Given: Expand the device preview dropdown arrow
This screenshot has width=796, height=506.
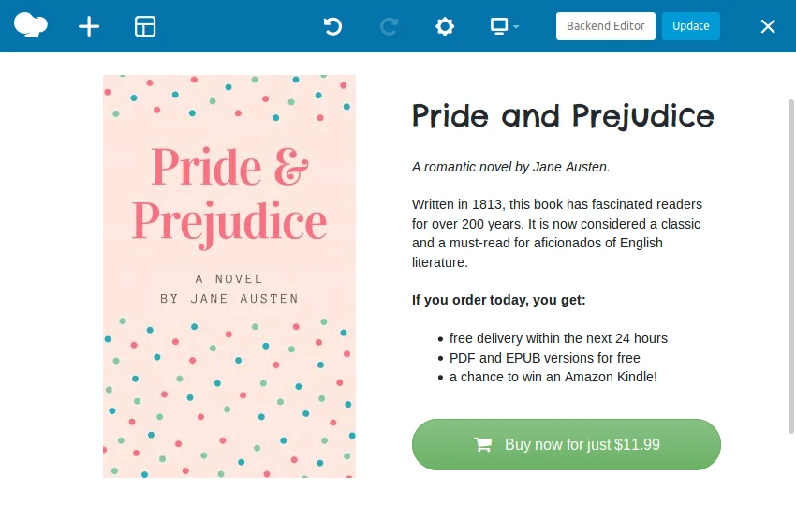Looking at the screenshot, I should tap(516, 26).
